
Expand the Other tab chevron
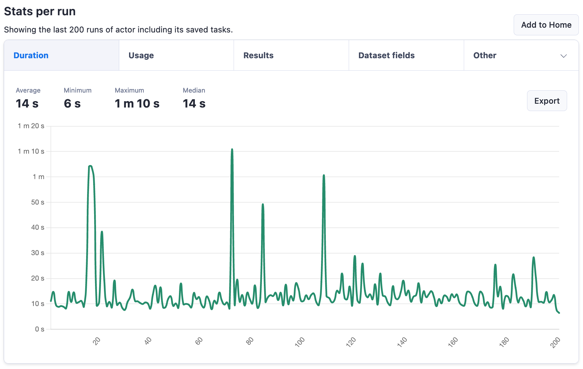click(x=563, y=56)
